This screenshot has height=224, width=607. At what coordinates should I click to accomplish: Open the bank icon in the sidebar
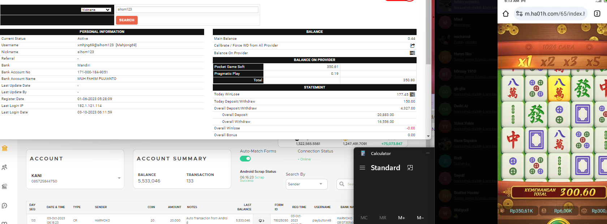(5, 148)
